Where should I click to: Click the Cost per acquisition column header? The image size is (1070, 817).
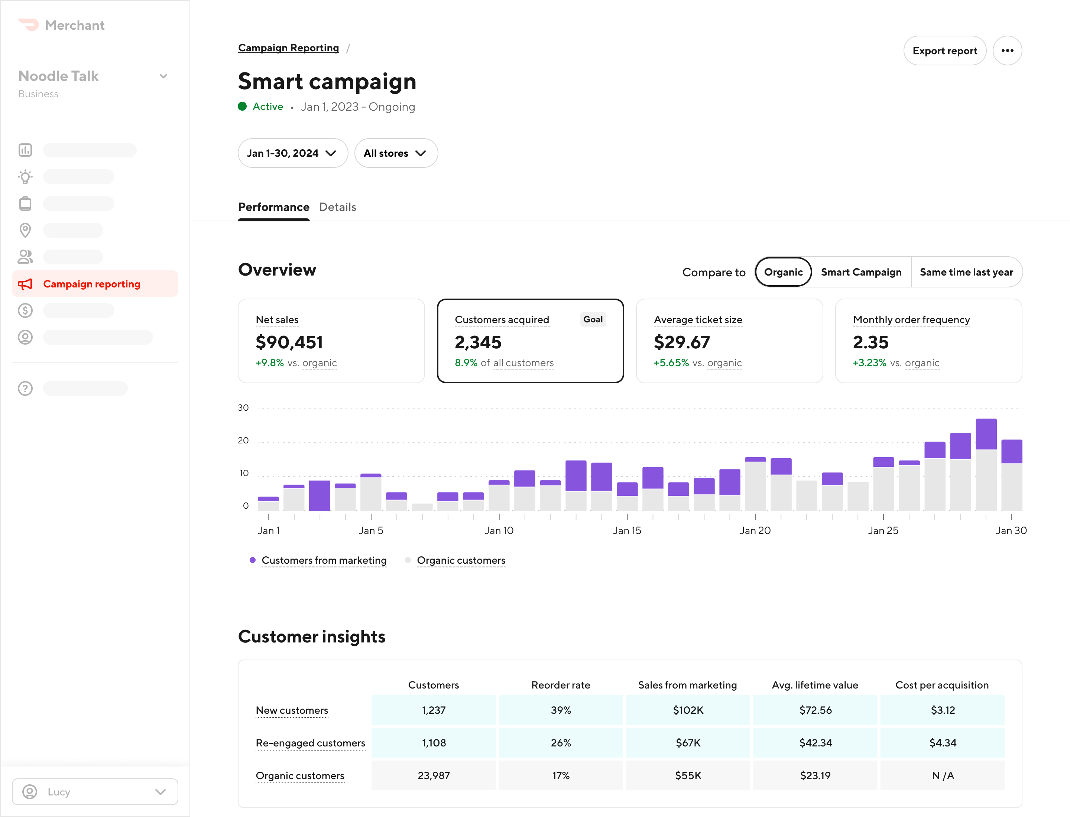click(942, 685)
